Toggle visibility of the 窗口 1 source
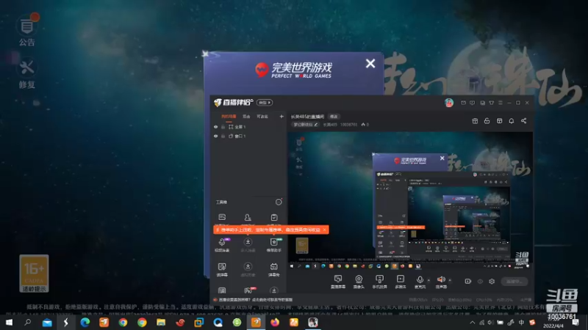588x330 pixels. tap(215, 136)
